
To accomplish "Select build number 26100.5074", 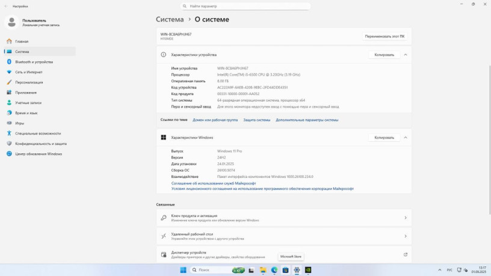I will click(226, 170).
